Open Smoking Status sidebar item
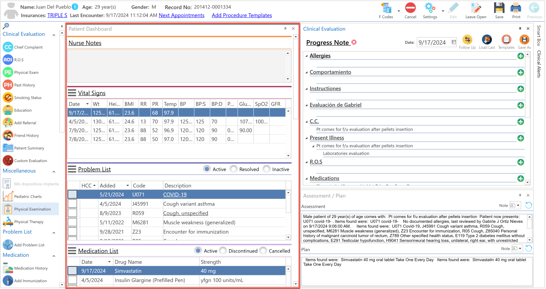Viewport: 546px width, 289px height. click(x=23, y=98)
